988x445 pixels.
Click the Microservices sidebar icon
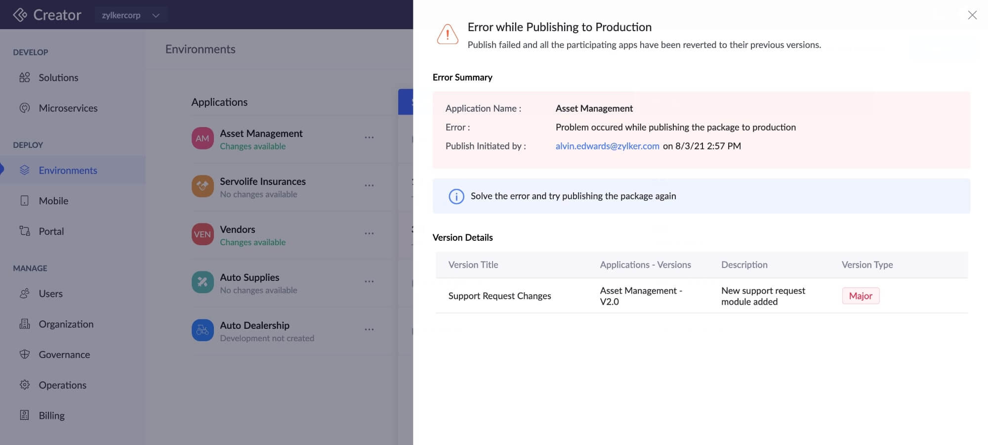click(x=25, y=108)
